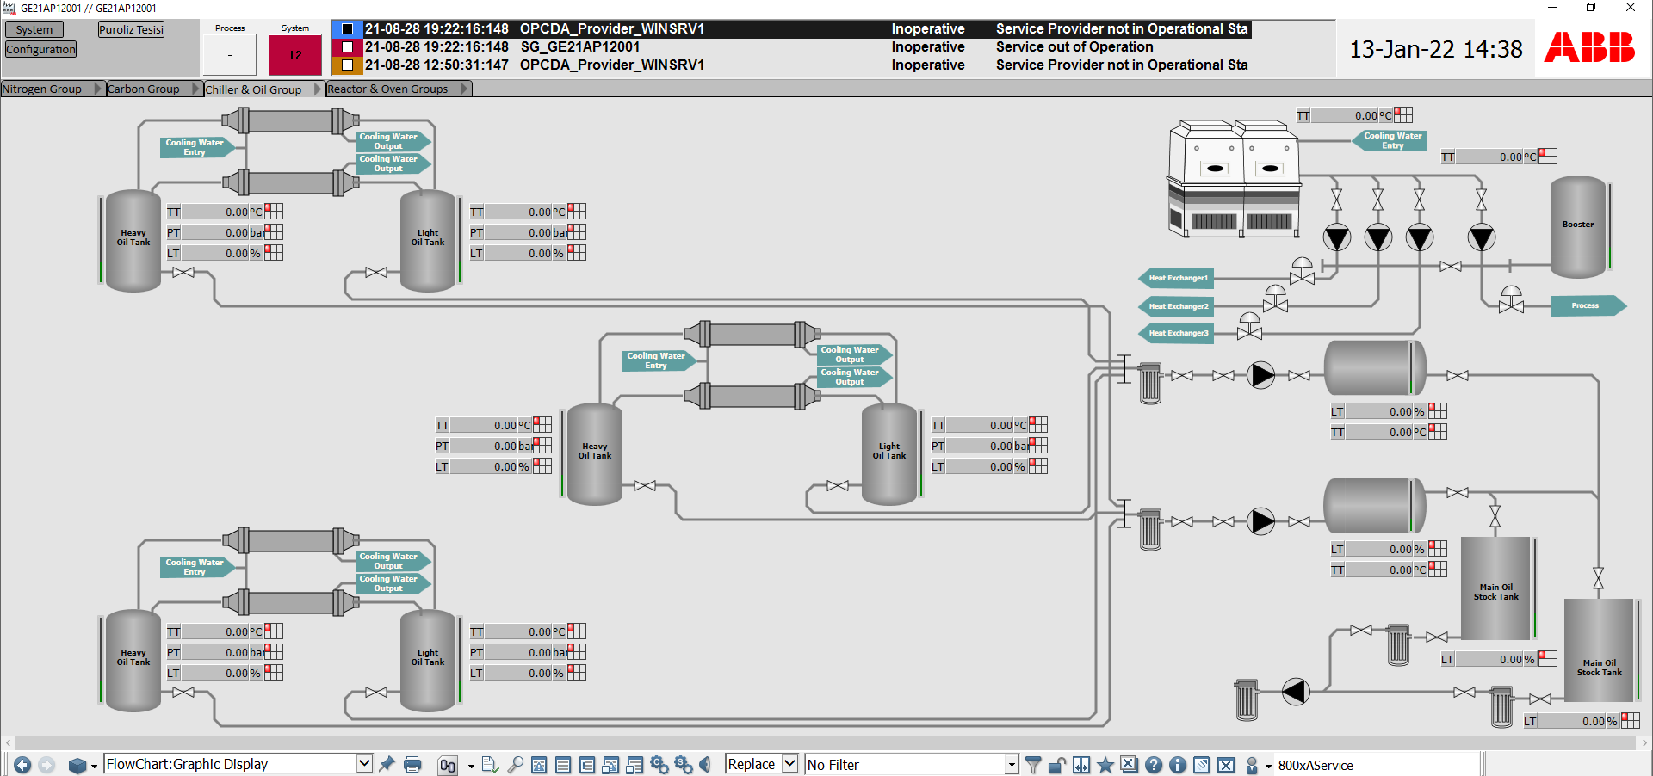Switch to the Nitrogen Group tab
This screenshot has height=776, width=1653.
point(41,89)
